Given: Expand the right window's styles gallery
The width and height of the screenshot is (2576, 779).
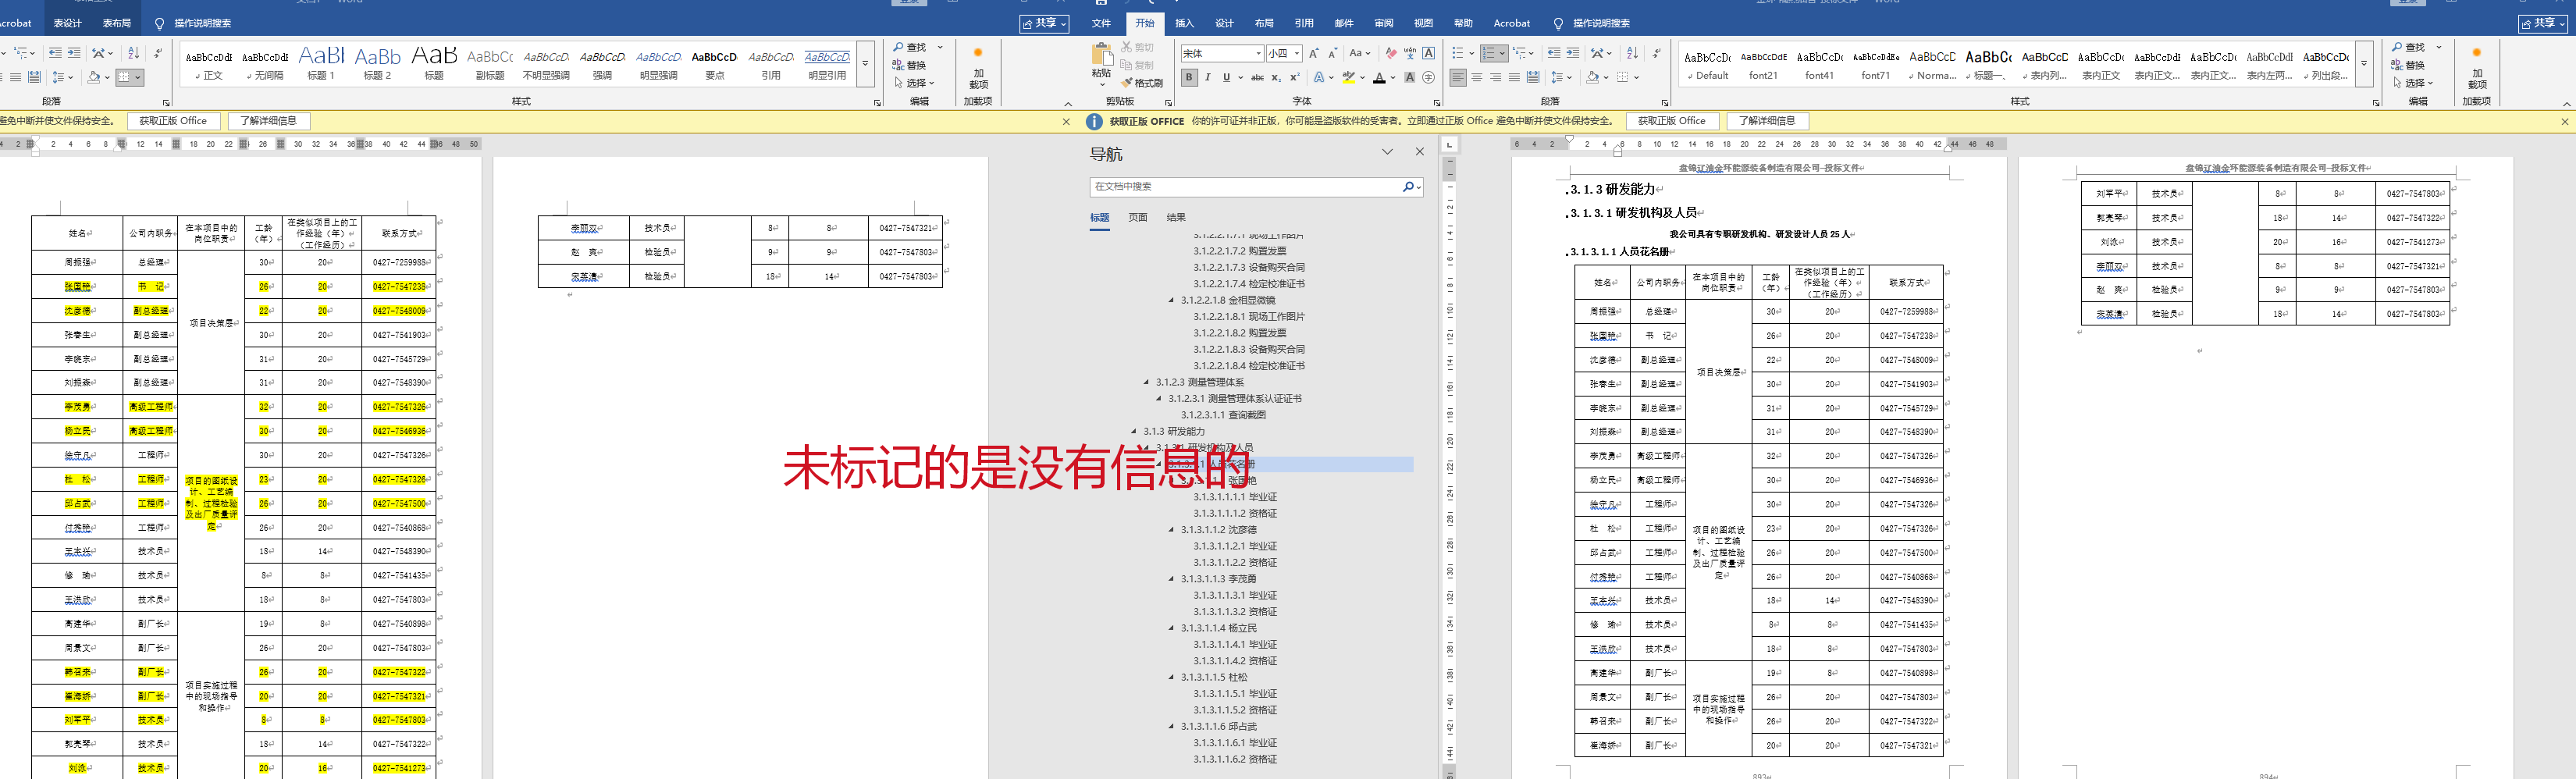Looking at the screenshot, I should click(x=2364, y=63).
